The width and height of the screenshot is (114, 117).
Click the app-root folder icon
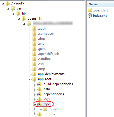34,79
